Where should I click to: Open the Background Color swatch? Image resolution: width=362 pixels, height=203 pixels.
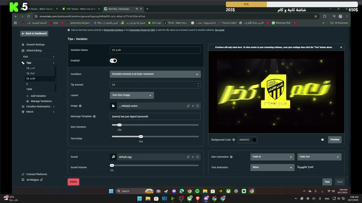254,140
